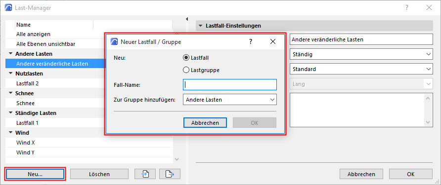
Task: Click the description area scroll up arrow
Action: [x=428, y=98]
